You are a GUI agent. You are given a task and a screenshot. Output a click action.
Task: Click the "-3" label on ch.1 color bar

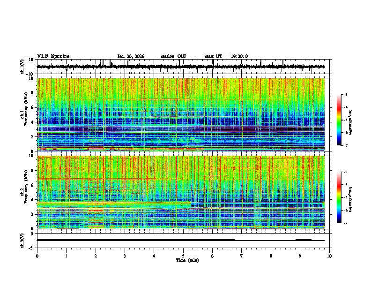point(345,94)
